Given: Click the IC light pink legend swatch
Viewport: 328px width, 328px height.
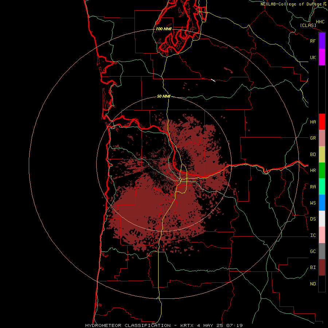Looking at the screenshot, I should (322, 235).
